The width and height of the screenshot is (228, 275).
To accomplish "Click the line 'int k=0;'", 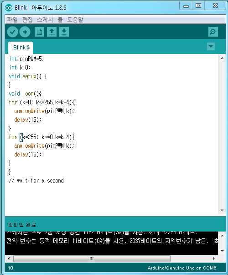I will (x=20, y=67).
